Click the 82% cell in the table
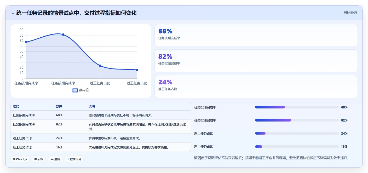Viewport: 368px width, 173px height. pyautogui.click(x=59, y=124)
